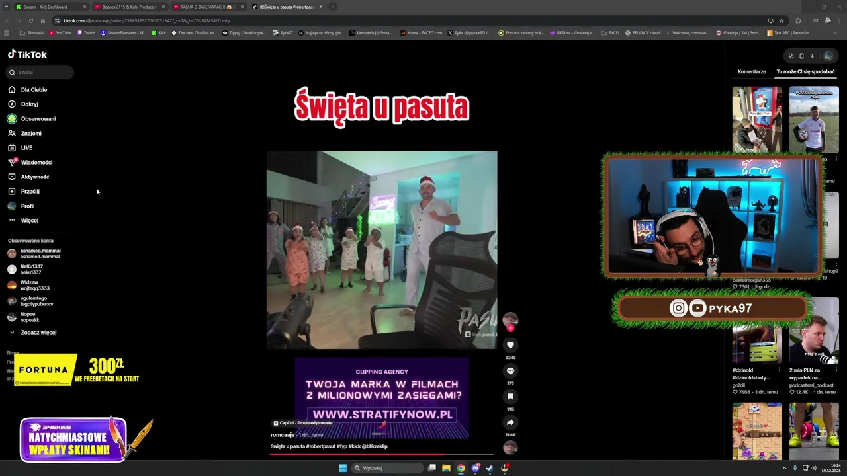Viewport: 847px width, 476px height.
Task: Open the Windows Start menu
Action: (343, 468)
